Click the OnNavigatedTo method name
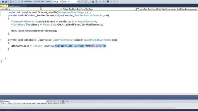198x111 pixels. click(47, 12)
